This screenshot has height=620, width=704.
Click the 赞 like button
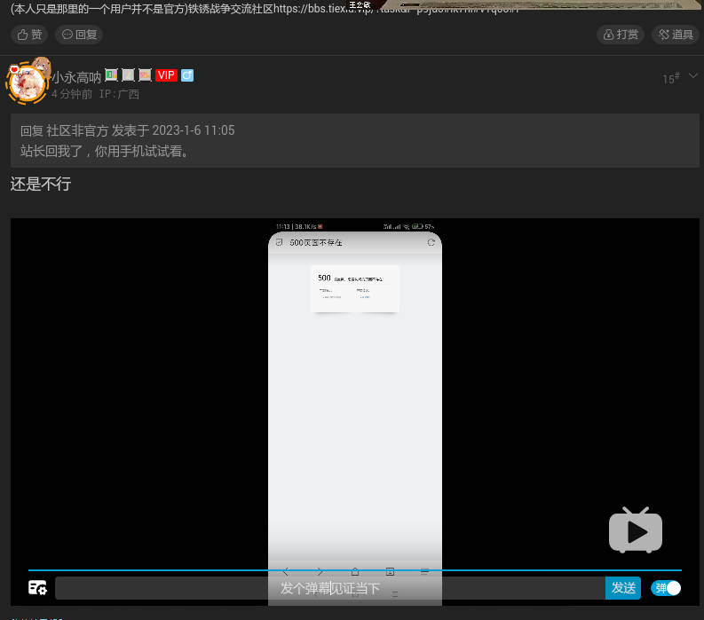coord(29,35)
